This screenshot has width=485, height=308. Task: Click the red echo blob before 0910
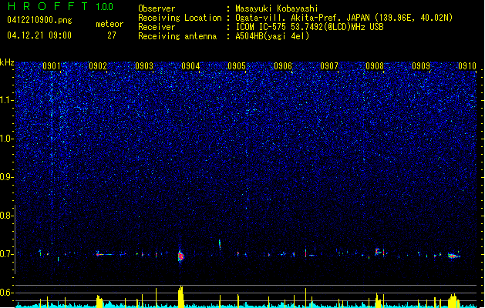click(x=453, y=256)
